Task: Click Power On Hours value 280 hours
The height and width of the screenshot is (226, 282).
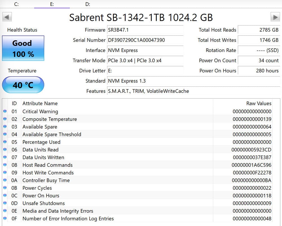Action: [259, 71]
